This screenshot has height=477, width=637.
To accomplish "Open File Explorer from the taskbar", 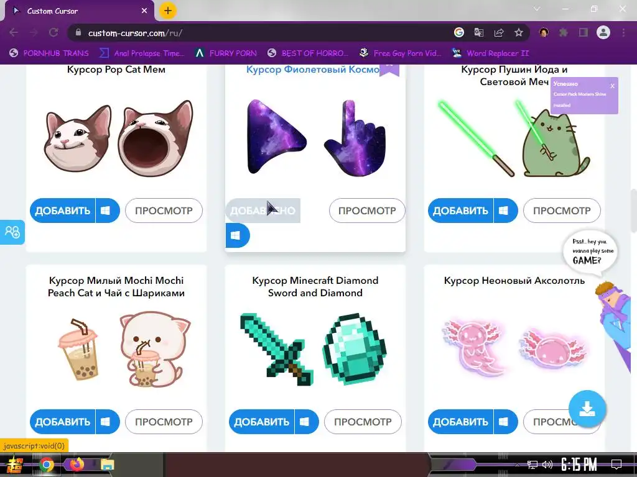I will pos(108,465).
